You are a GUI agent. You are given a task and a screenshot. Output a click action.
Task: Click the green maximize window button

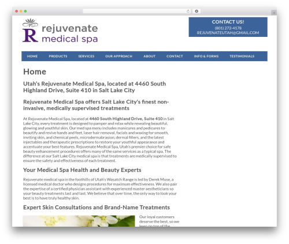point(25,11)
